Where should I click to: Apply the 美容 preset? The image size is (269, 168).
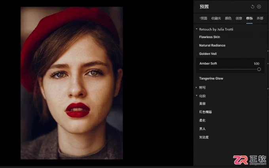pyautogui.click(x=202, y=104)
